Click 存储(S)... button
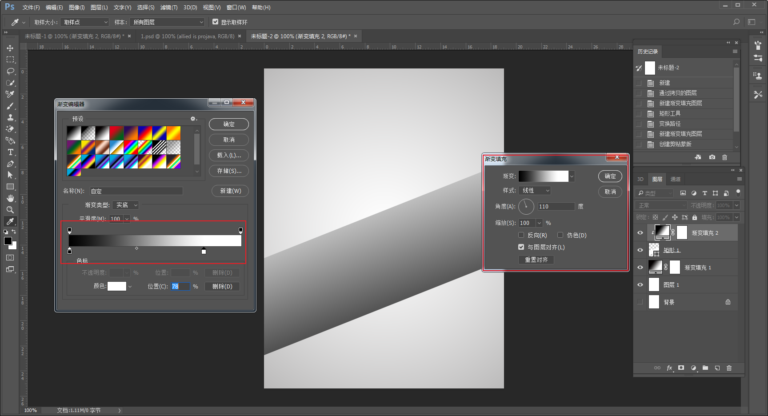Screen dimensions: 768x416 [x=229, y=171]
